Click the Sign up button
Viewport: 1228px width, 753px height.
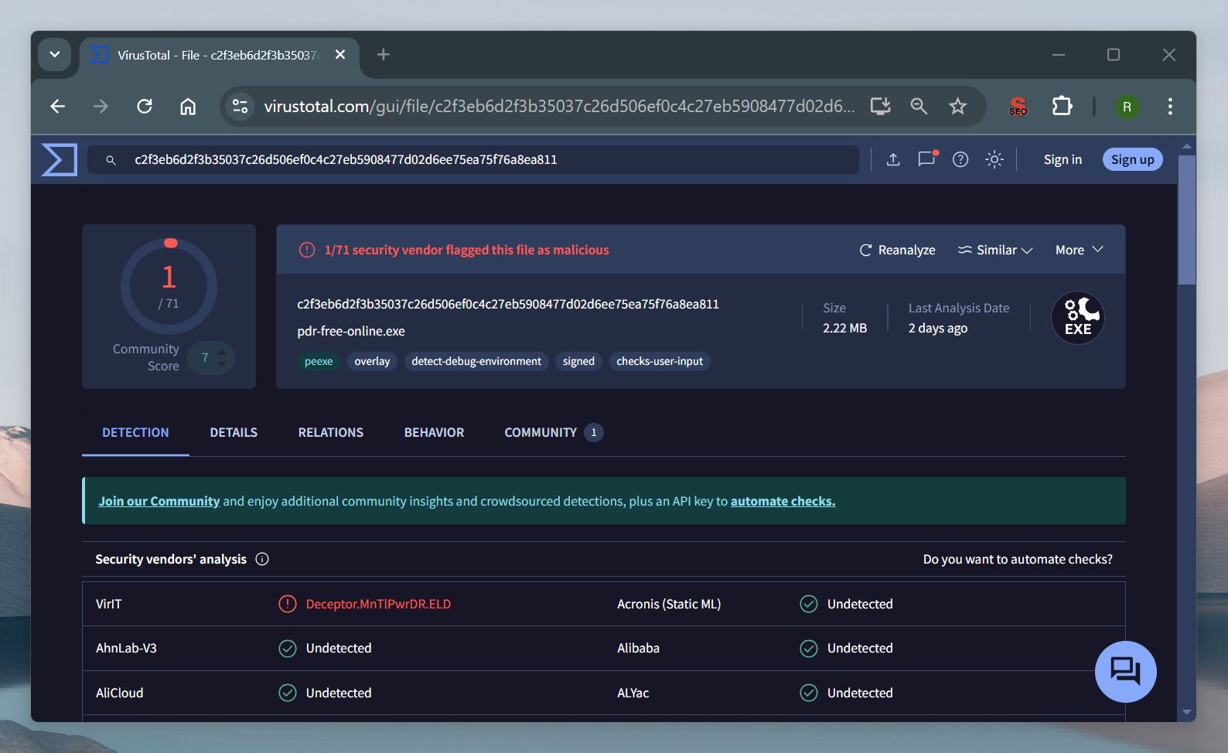click(1132, 159)
